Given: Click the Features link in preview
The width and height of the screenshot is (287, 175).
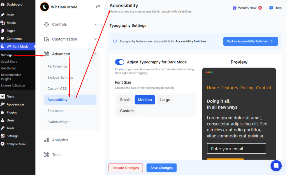Looking at the screenshot, I should [230, 88].
